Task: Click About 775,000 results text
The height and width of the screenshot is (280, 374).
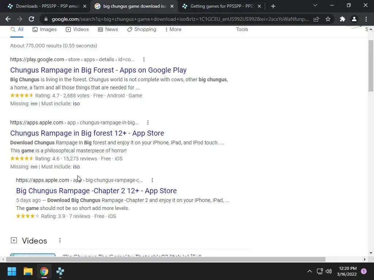Action: pos(54,46)
